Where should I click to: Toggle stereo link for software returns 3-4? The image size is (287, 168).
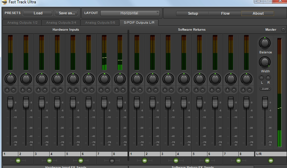click(176, 160)
